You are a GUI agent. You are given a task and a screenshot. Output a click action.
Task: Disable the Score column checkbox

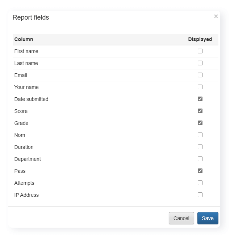[x=200, y=111]
